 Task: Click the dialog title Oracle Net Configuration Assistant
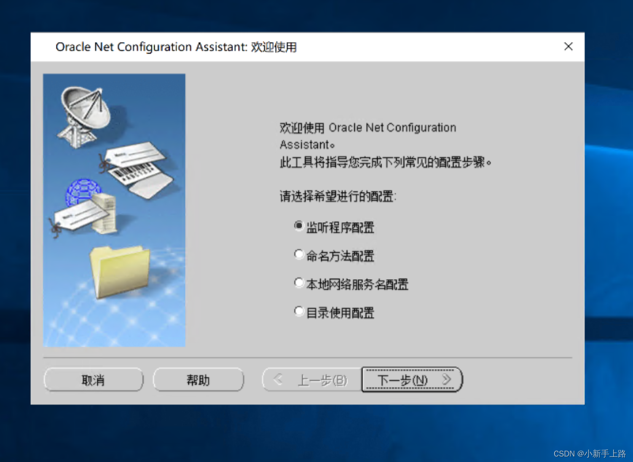[x=176, y=47]
